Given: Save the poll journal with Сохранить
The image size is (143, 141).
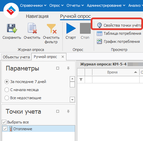Looking at the screenshot, I should 12,32.
